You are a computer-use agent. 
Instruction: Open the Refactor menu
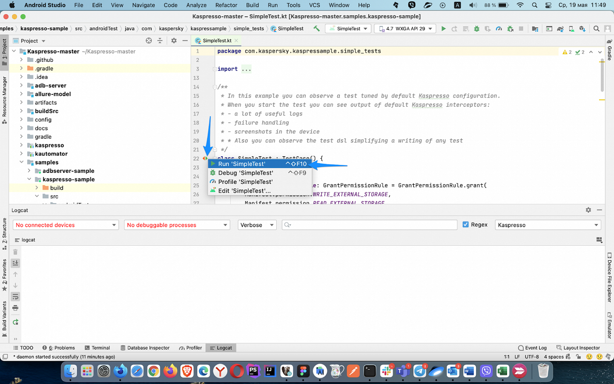click(226, 5)
